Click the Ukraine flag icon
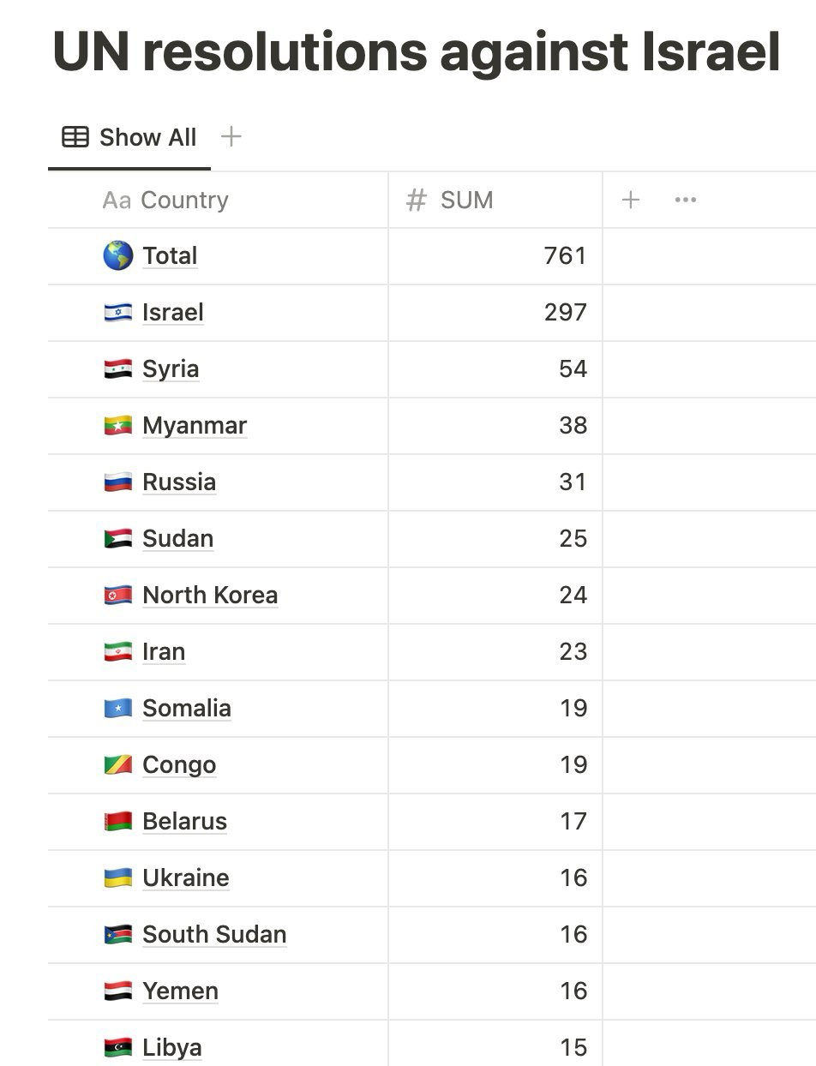The height and width of the screenshot is (1066, 816). coord(118,878)
